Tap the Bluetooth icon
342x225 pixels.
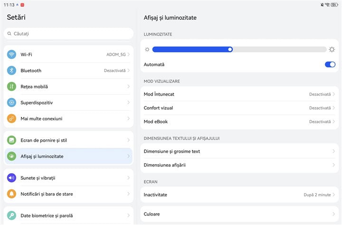[x=11, y=70]
